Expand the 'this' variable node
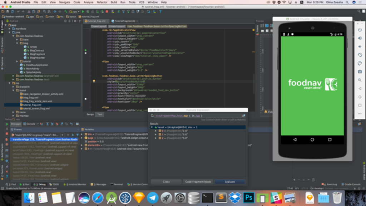Image resolution: width=366 pixels, height=206 pixels. [x=82, y=134]
